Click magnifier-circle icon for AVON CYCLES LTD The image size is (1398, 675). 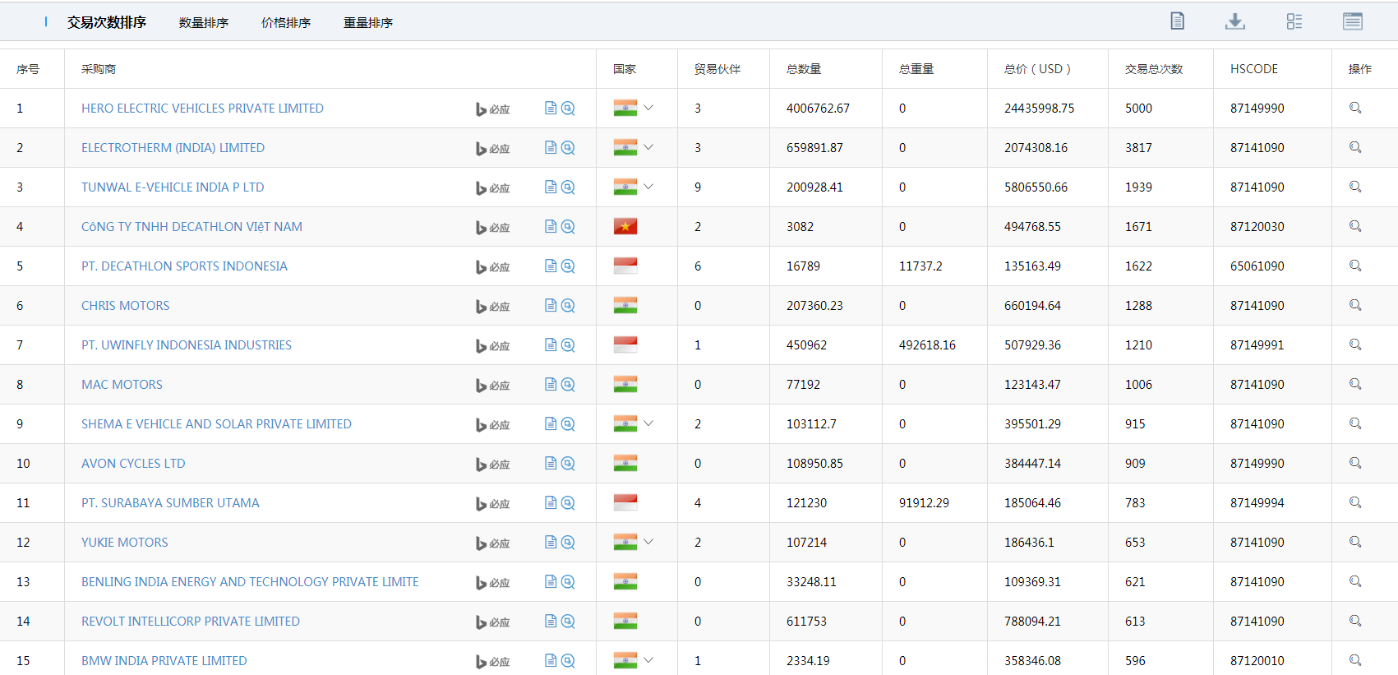568,463
